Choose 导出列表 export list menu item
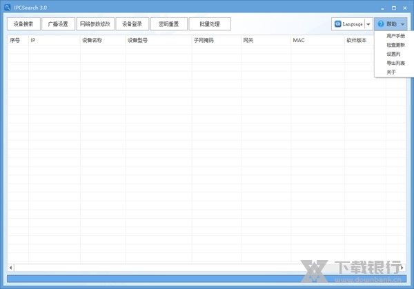 coord(395,63)
